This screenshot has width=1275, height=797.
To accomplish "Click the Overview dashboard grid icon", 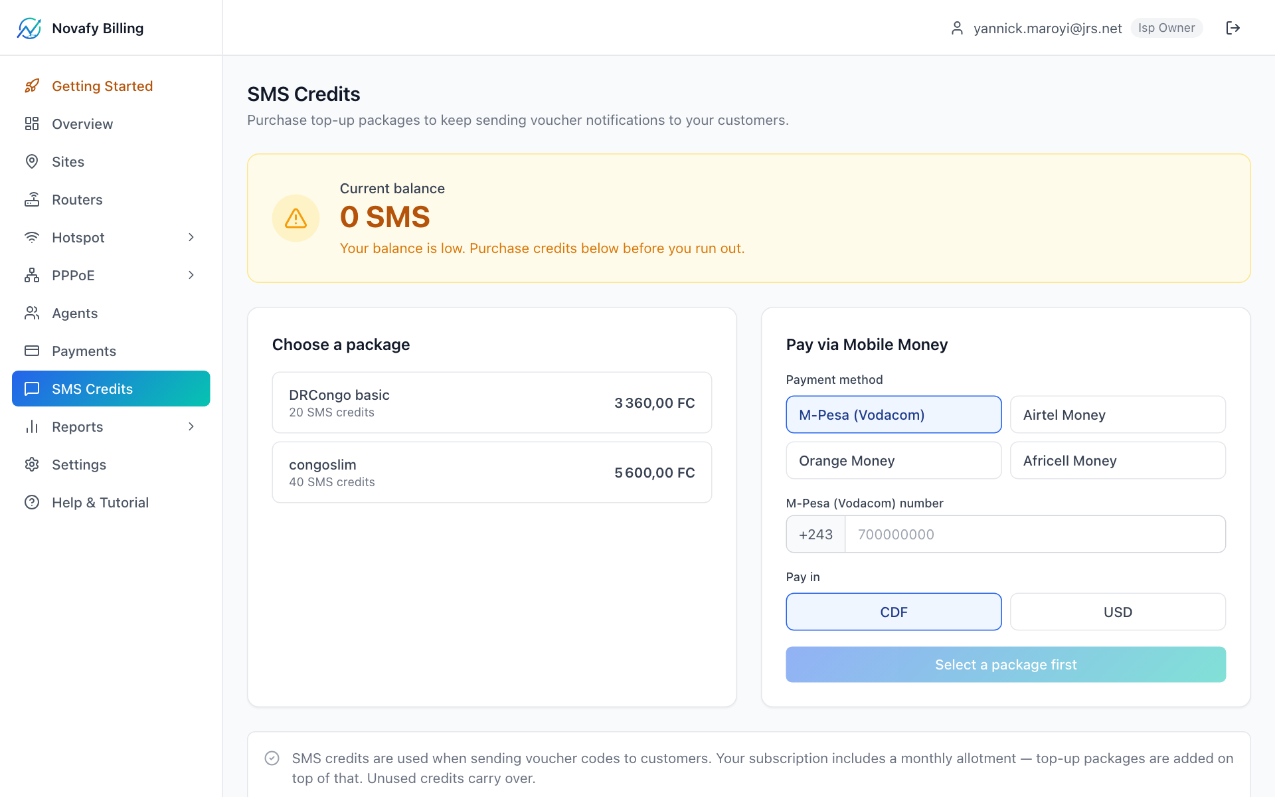I will coord(32,124).
